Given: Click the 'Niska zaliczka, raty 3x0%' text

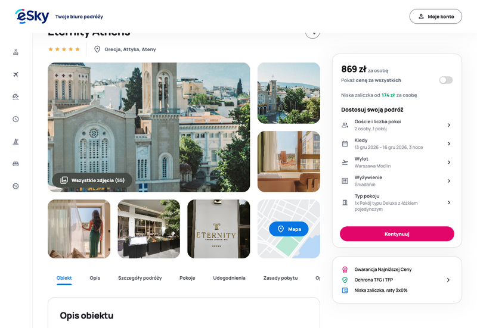Looking at the screenshot, I should [380, 290].
